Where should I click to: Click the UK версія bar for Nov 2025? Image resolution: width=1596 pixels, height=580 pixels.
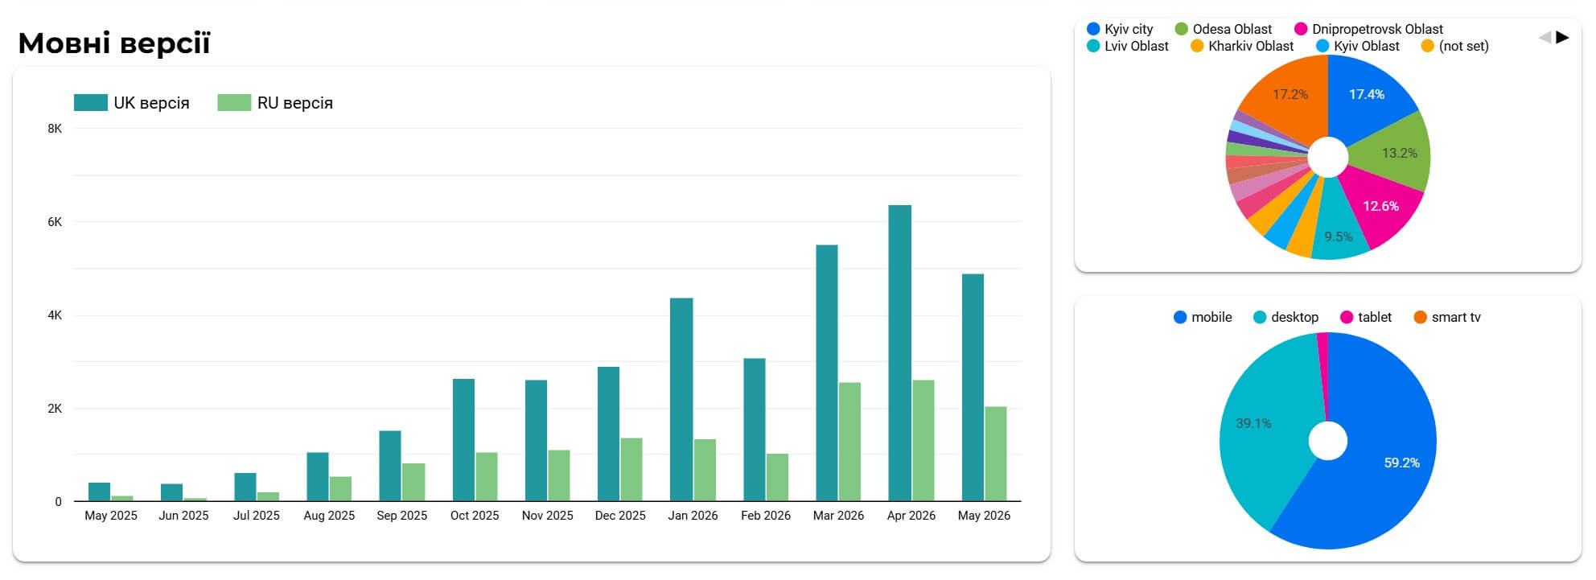(x=536, y=441)
